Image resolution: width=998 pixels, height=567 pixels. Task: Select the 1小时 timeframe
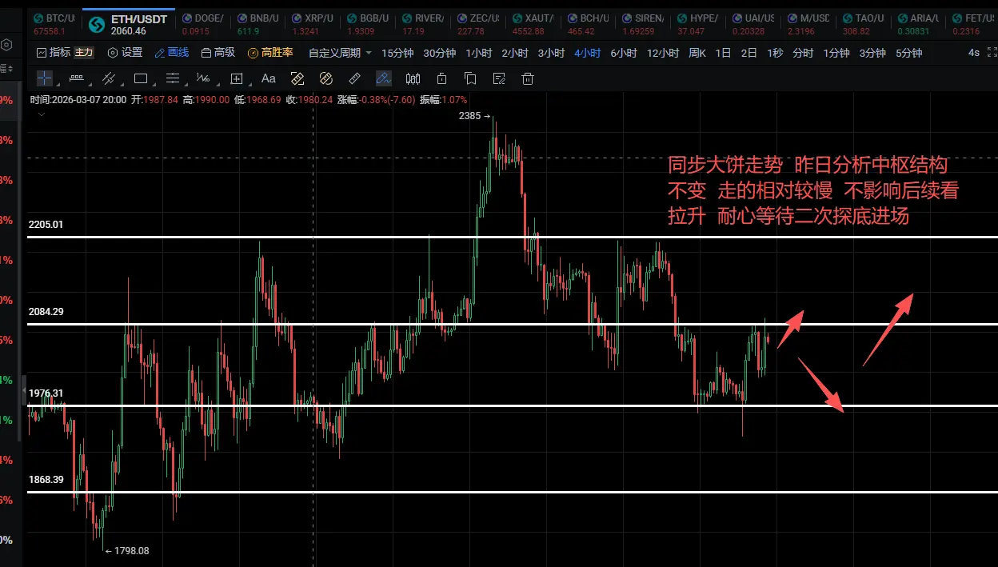click(x=478, y=53)
